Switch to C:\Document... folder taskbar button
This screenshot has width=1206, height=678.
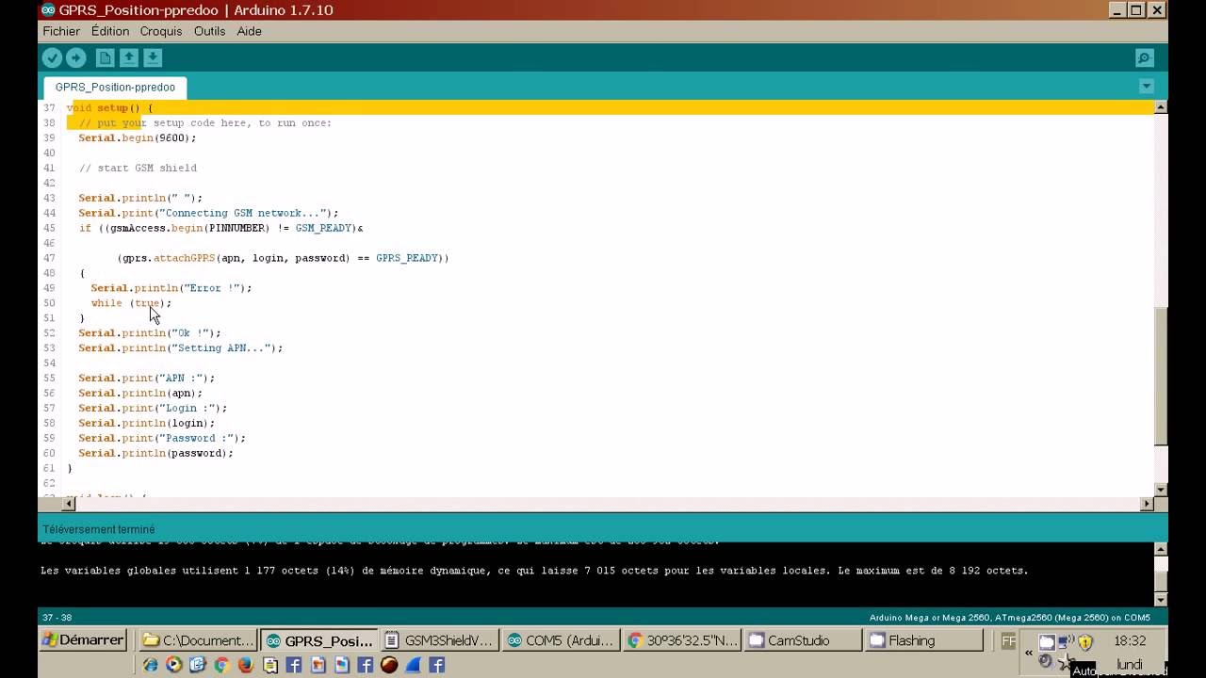(x=198, y=640)
